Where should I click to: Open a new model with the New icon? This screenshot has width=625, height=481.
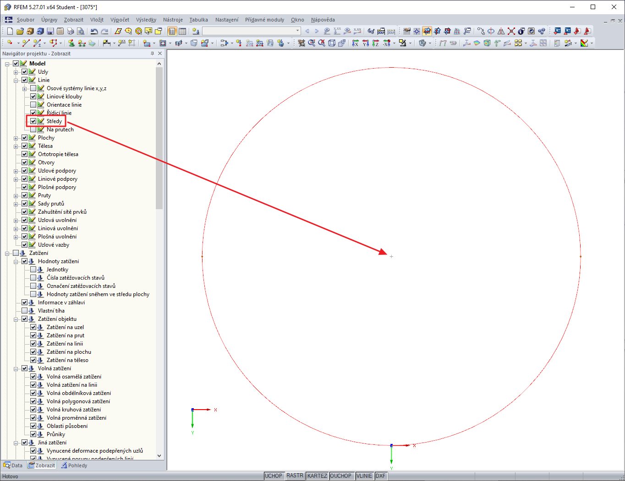[x=9, y=31]
